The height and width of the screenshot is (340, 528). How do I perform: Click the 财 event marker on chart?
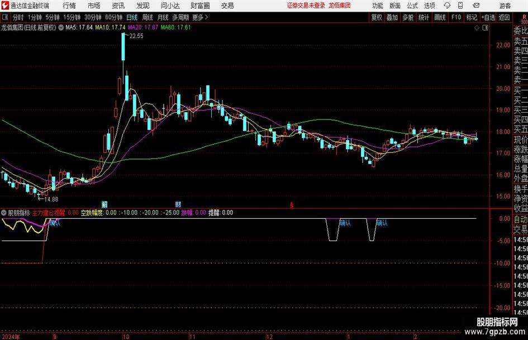coord(178,204)
